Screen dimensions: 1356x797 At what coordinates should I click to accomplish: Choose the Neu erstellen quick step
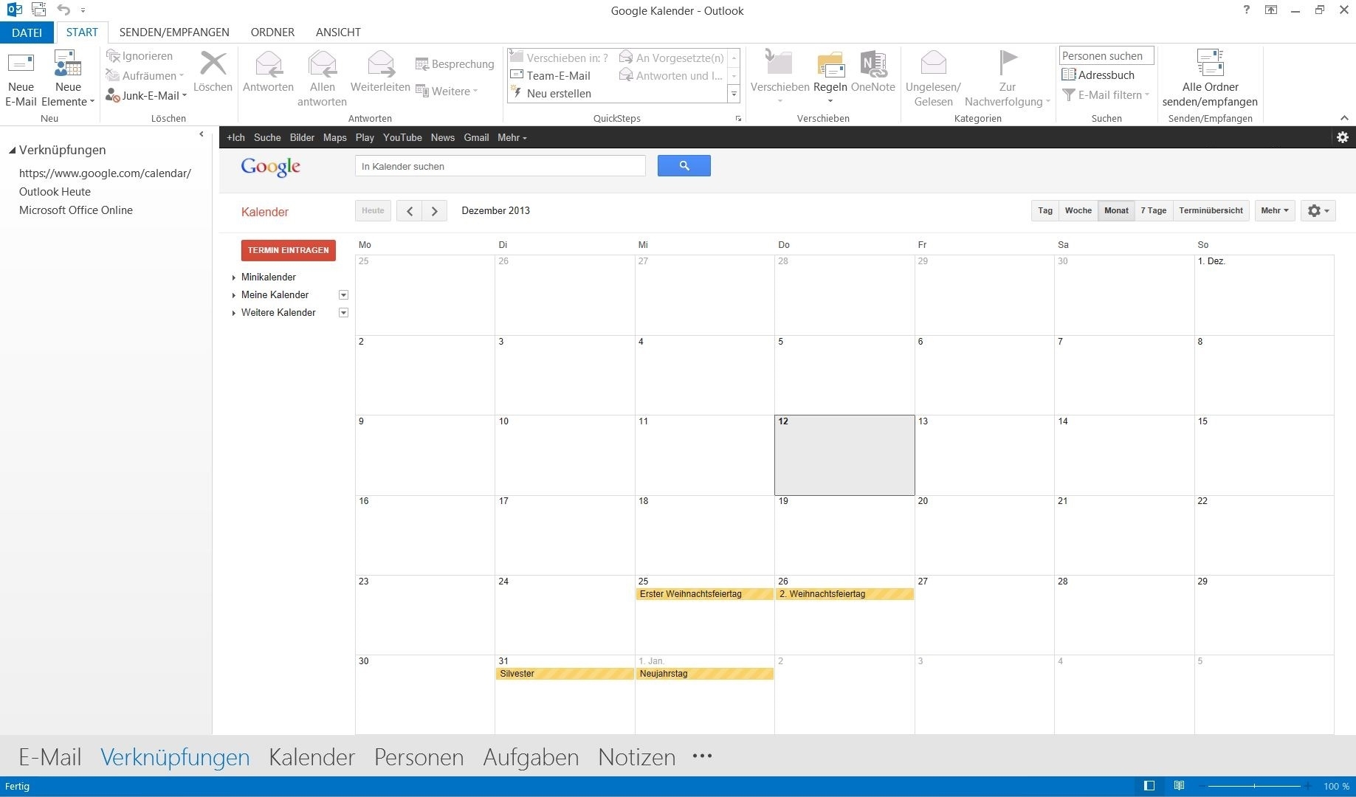coord(551,93)
